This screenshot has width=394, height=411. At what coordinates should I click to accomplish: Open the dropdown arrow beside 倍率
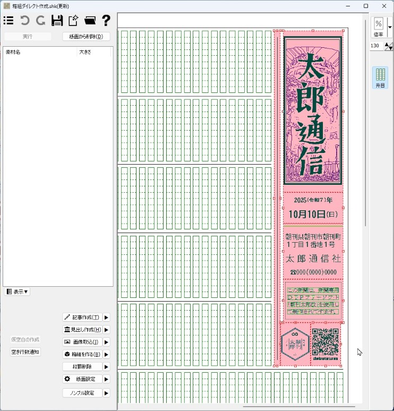[389, 27]
